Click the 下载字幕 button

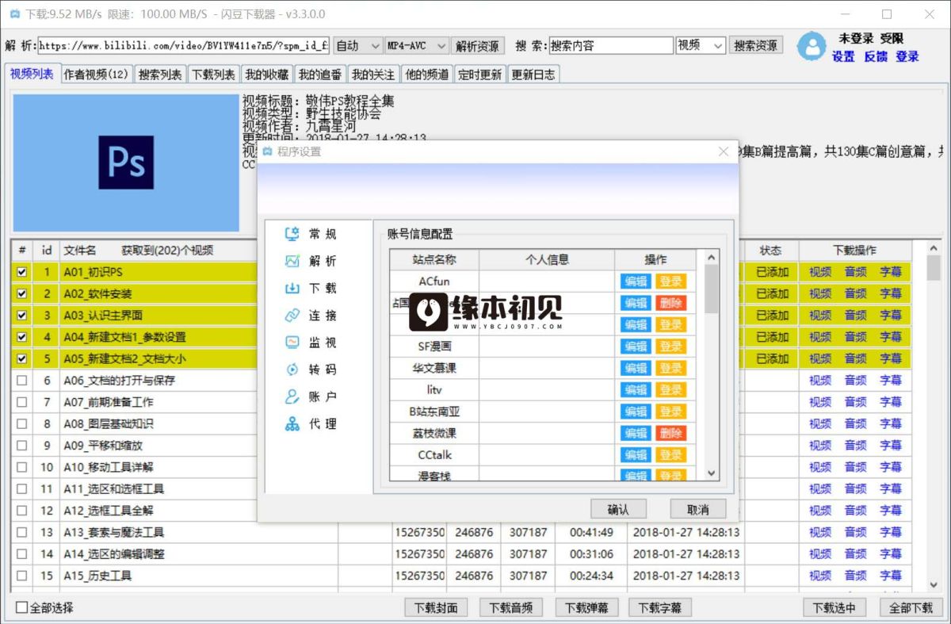pos(660,608)
